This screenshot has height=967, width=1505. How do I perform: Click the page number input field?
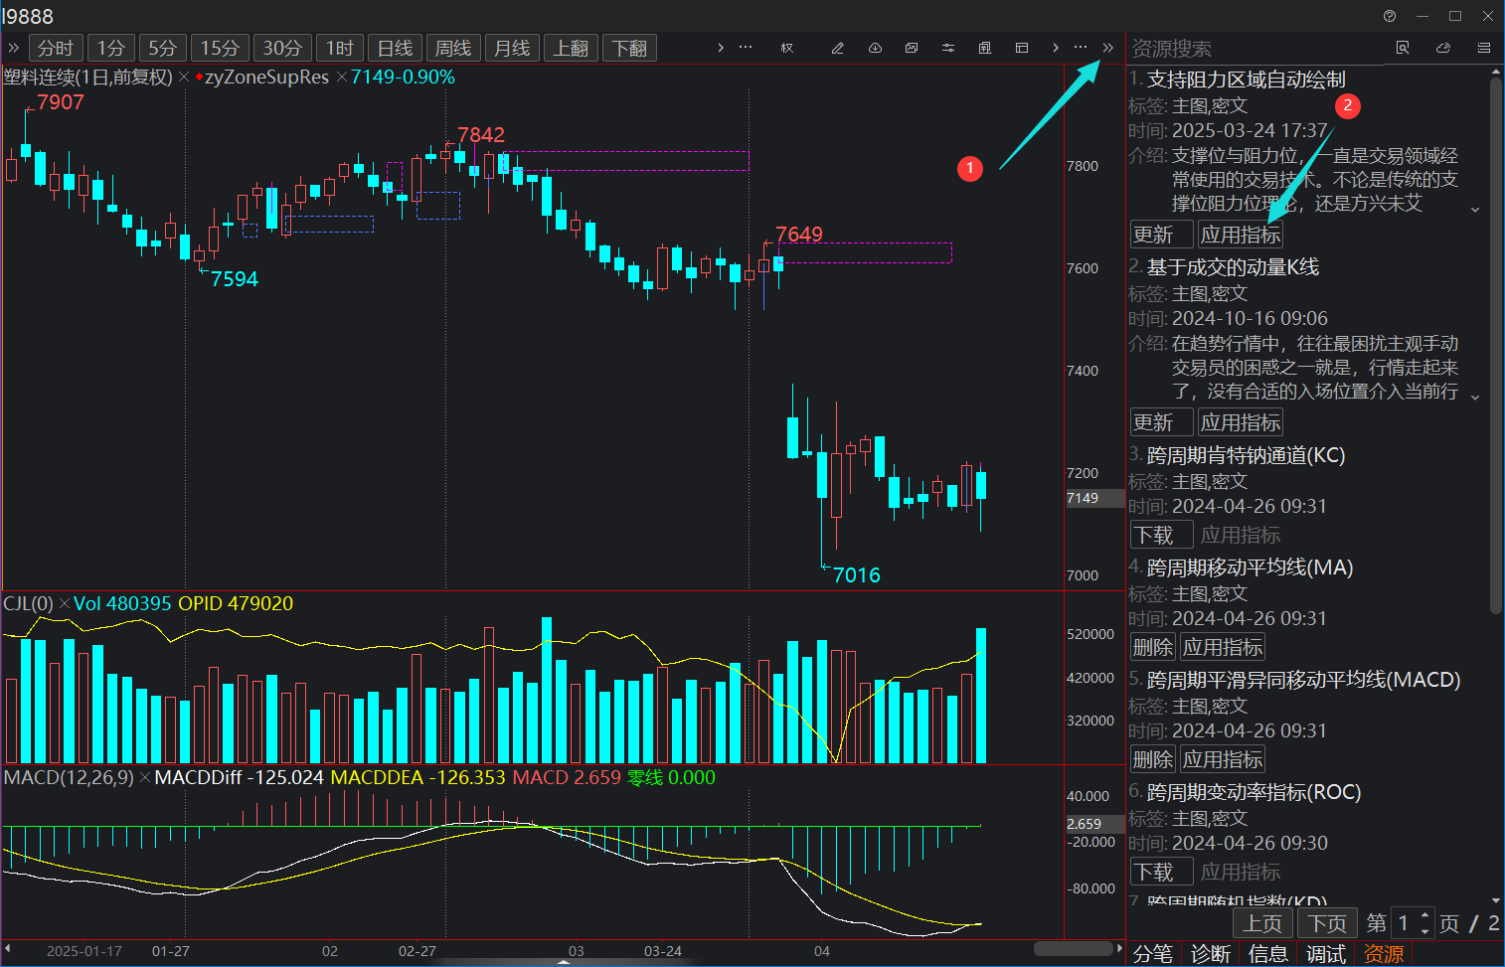pos(1405,923)
